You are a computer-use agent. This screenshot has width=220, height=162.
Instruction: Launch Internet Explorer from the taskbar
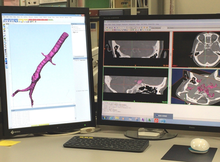point(111,118)
